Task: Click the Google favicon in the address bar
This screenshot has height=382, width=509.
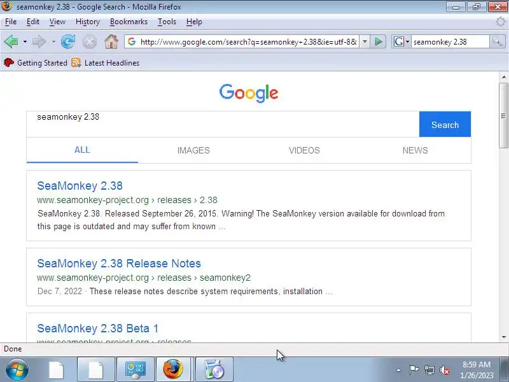Action: click(132, 41)
